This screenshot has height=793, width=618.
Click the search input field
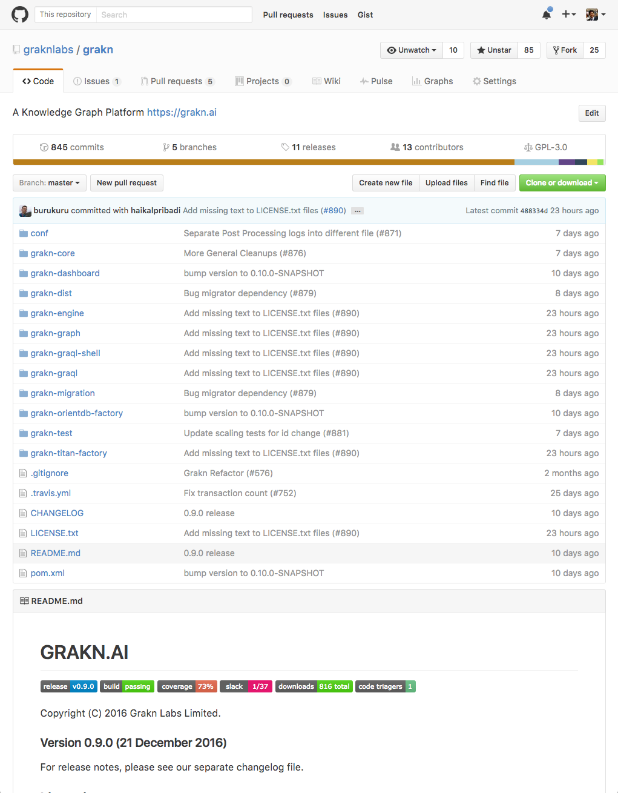click(174, 15)
